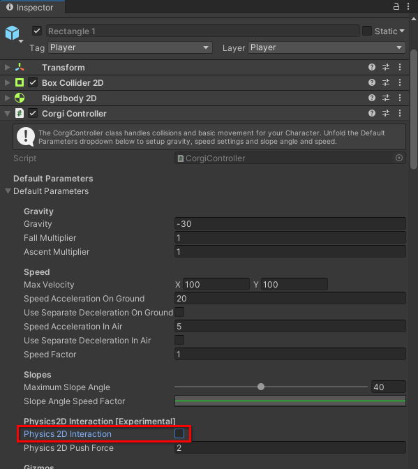
Task: Click the Box Collider 2D header title
Action: pos(73,83)
